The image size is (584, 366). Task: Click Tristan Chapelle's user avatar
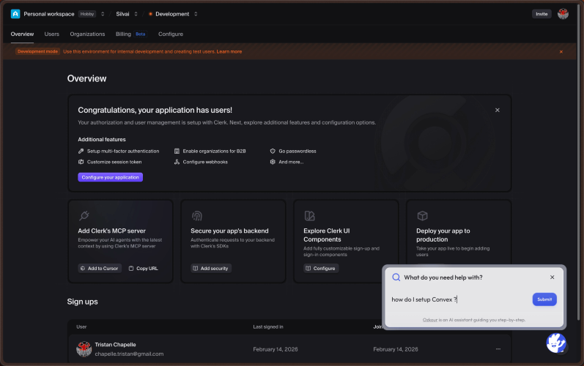84,349
